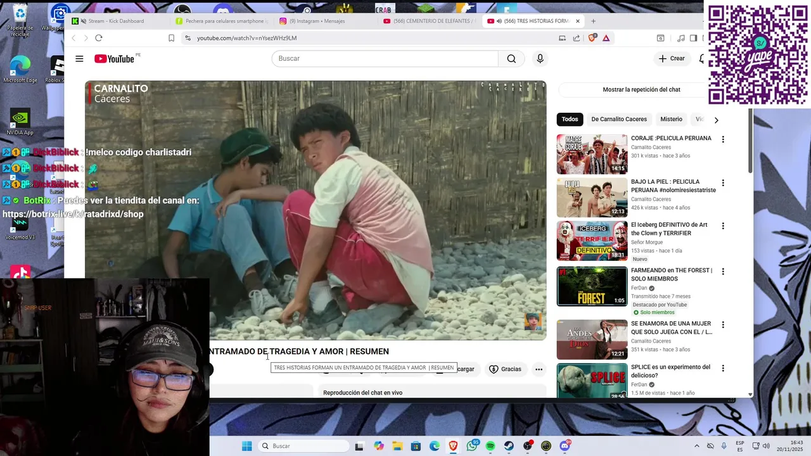Open the Los Andes 12:21 thumbnail

click(x=592, y=339)
